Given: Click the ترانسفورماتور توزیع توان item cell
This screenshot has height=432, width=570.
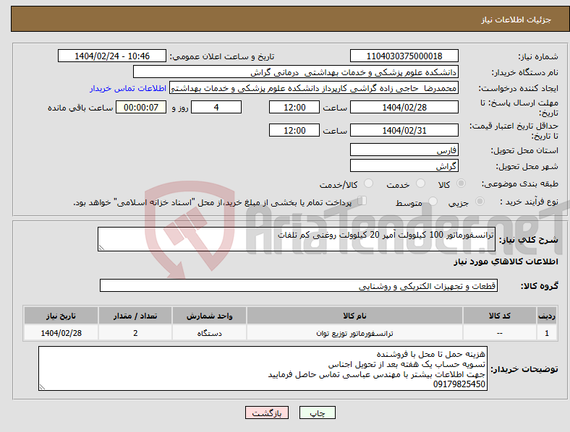Looking at the screenshot, I should [354, 333].
